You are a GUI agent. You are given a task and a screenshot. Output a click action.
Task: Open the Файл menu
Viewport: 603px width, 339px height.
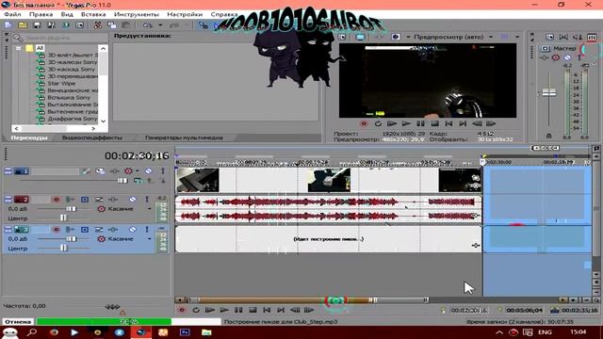[x=12, y=14]
